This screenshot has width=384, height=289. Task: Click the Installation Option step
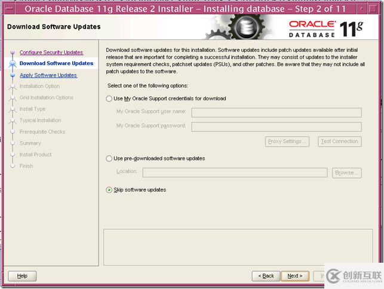point(39,86)
